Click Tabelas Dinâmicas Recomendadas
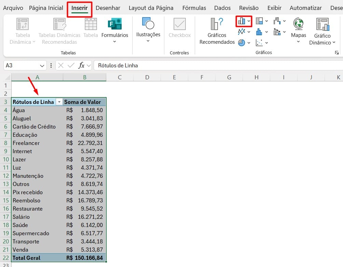The image size is (343, 267). tap(59, 31)
